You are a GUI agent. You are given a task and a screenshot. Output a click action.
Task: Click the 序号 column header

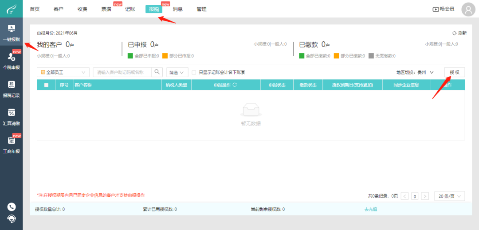(x=64, y=85)
